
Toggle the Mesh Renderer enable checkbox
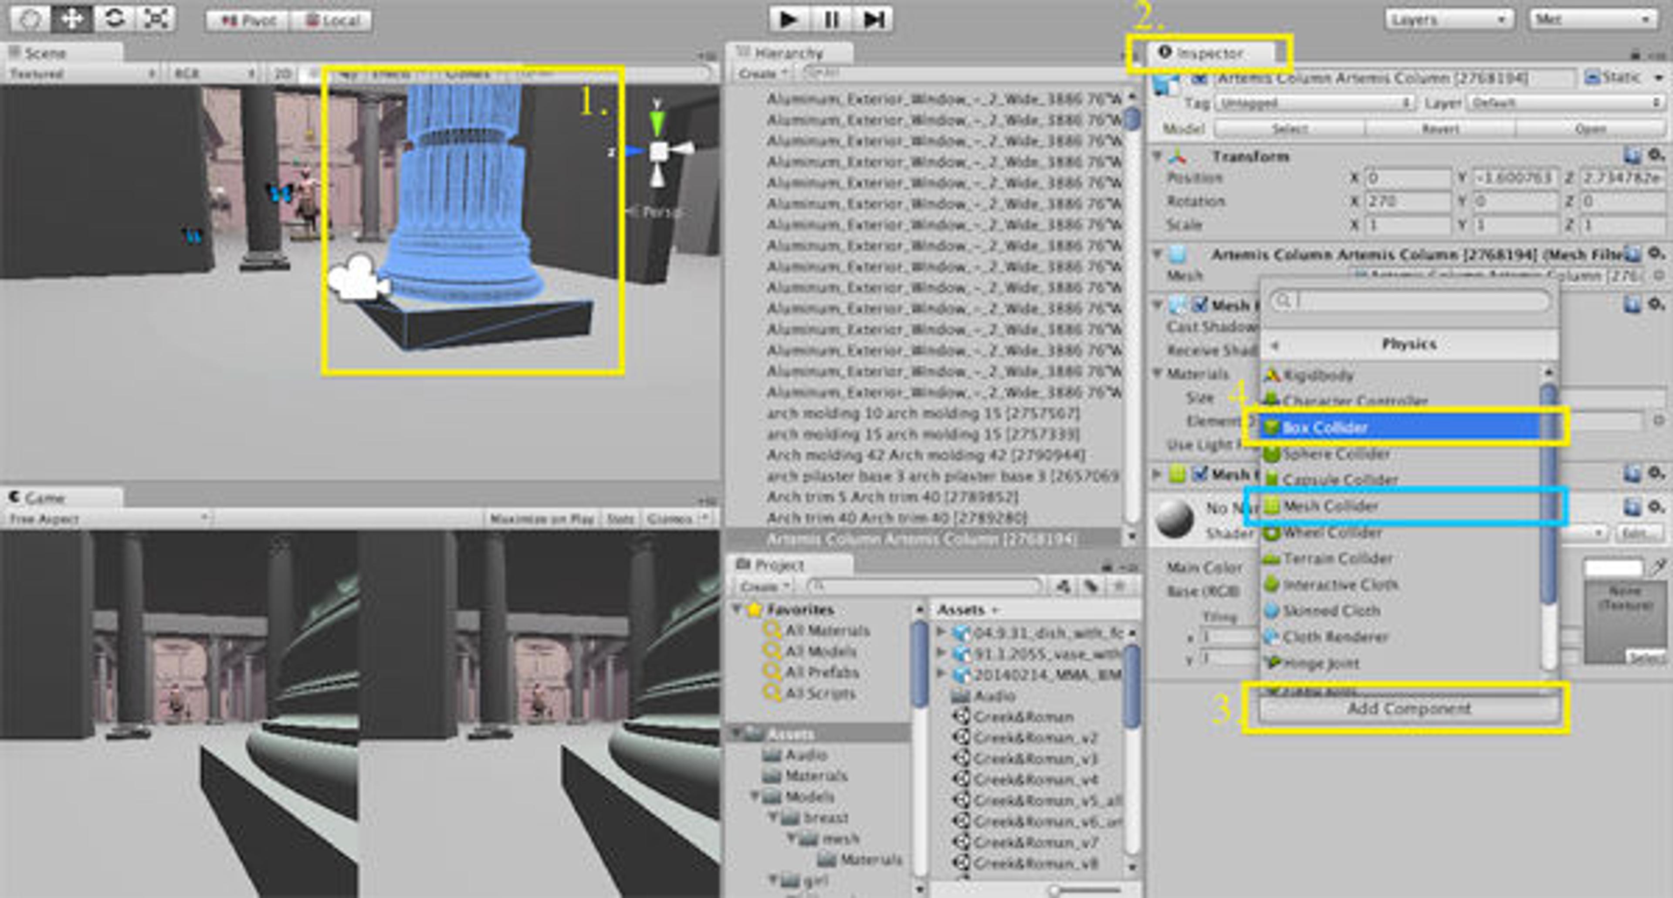(x=1200, y=305)
